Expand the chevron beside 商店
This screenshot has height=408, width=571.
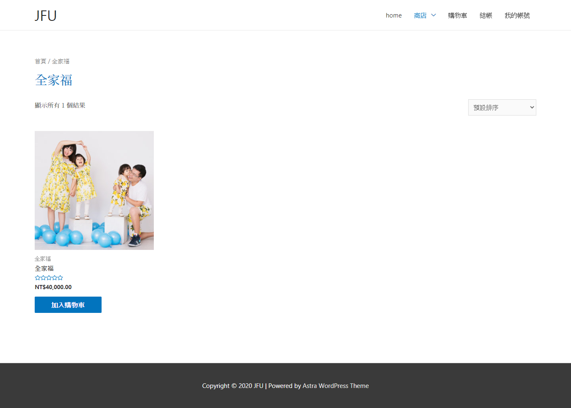(x=433, y=15)
